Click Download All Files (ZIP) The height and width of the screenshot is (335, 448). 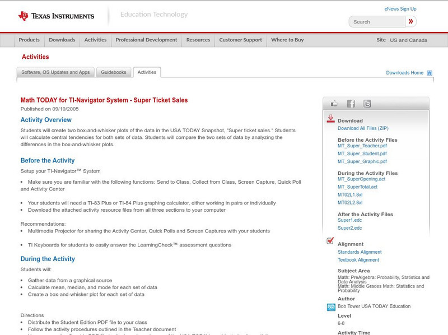(x=363, y=128)
